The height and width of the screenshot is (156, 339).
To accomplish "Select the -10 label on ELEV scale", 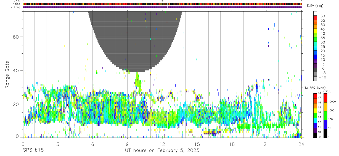I will tap(322, 77).
